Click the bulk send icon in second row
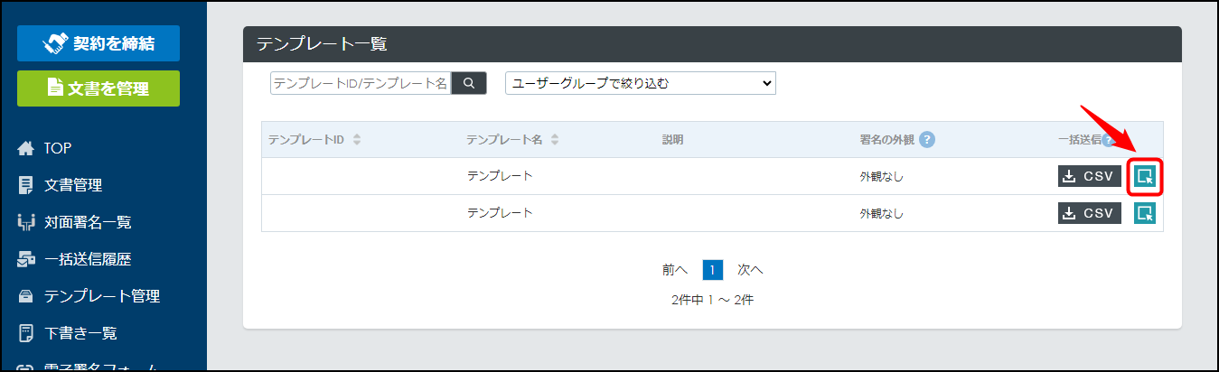The height and width of the screenshot is (372, 1219). pos(1145,213)
